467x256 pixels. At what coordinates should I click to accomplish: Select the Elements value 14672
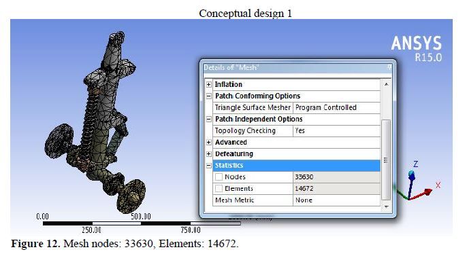pyautogui.click(x=336, y=189)
